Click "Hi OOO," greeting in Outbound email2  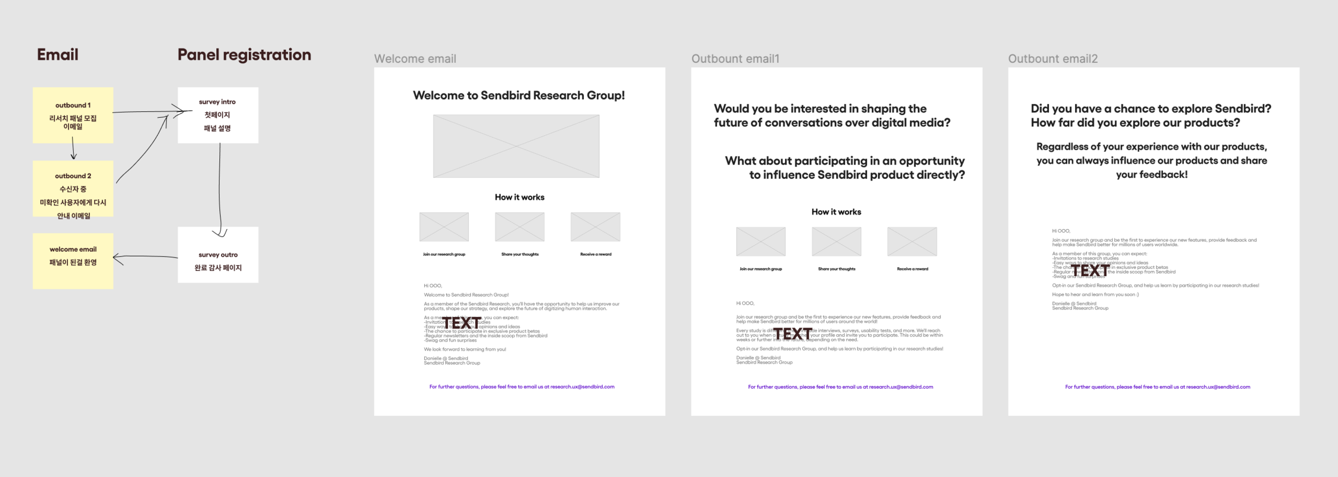(x=1061, y=231)
